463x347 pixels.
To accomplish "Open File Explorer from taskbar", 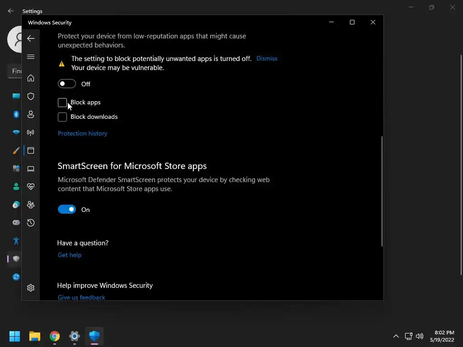I will pyautogui.click(x=34, y=336).
